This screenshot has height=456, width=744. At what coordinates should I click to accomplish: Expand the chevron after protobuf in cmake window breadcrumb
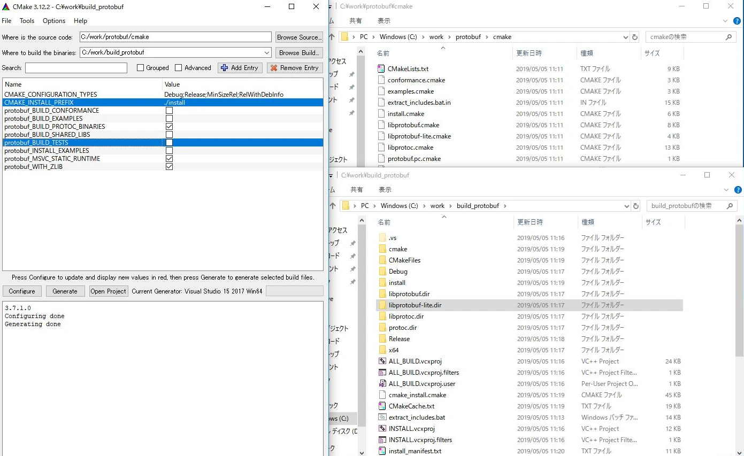click(486, 37)
